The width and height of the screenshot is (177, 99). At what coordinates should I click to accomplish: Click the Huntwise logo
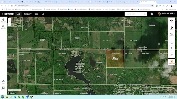tap(7, 14)
